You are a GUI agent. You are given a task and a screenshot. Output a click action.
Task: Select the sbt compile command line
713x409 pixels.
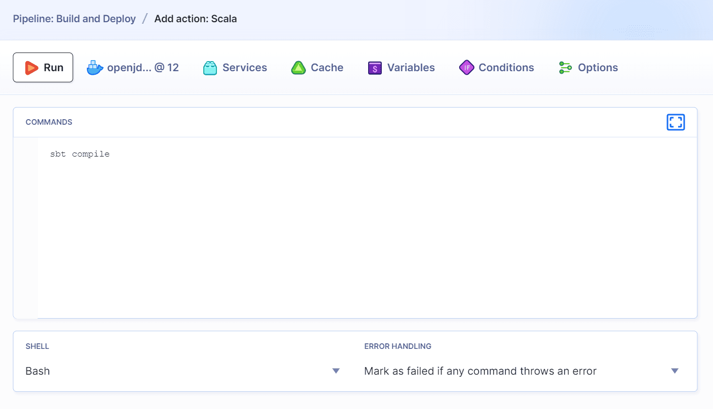point(79,154)
